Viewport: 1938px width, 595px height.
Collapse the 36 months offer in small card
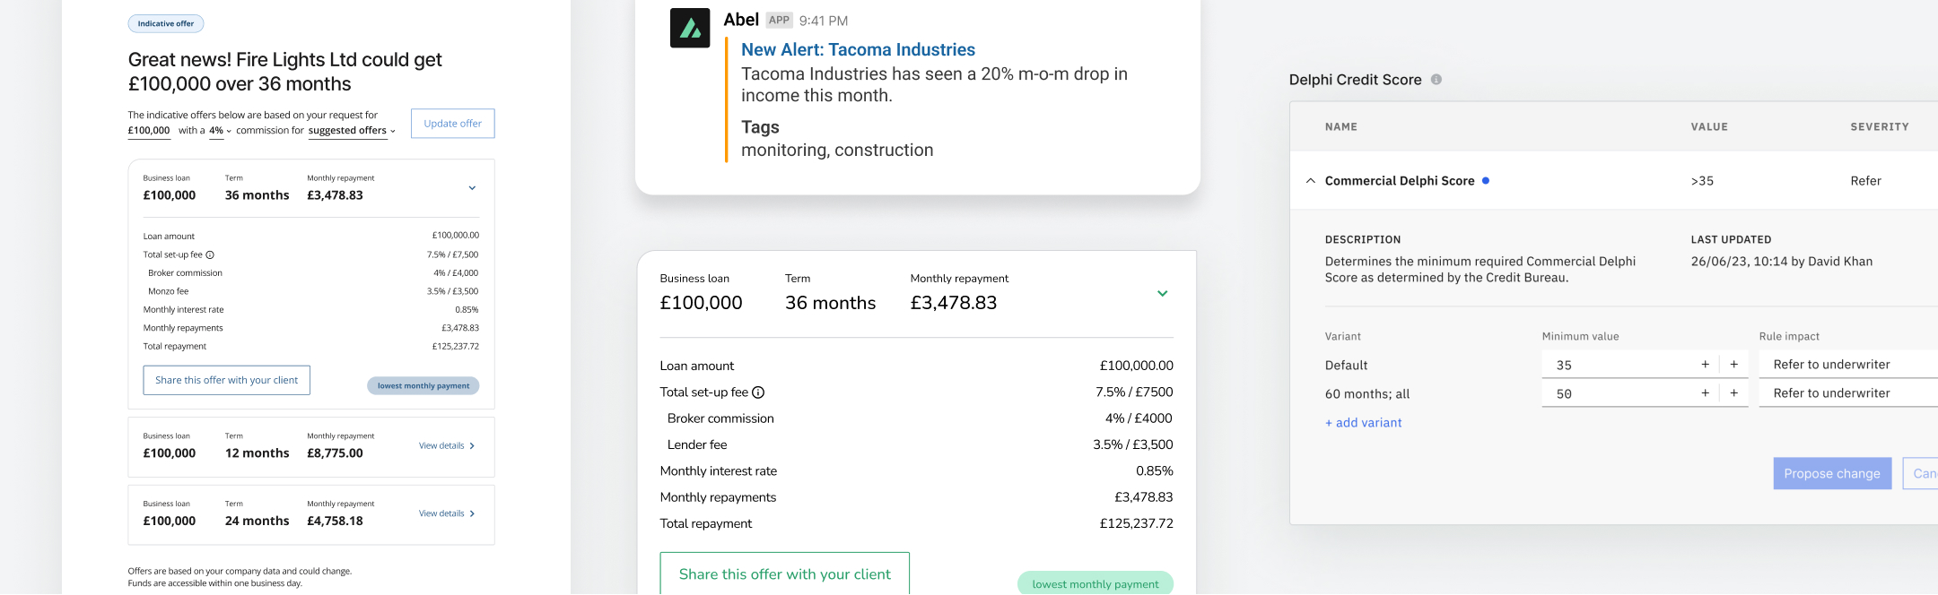(x=472, y=188)
